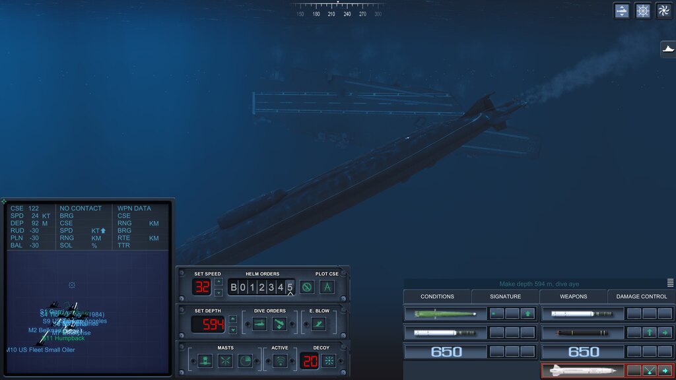Click first setting button of green torpedo
This screenshot has height=380, width=676.
pyautogui.click(x=496, y=313)
